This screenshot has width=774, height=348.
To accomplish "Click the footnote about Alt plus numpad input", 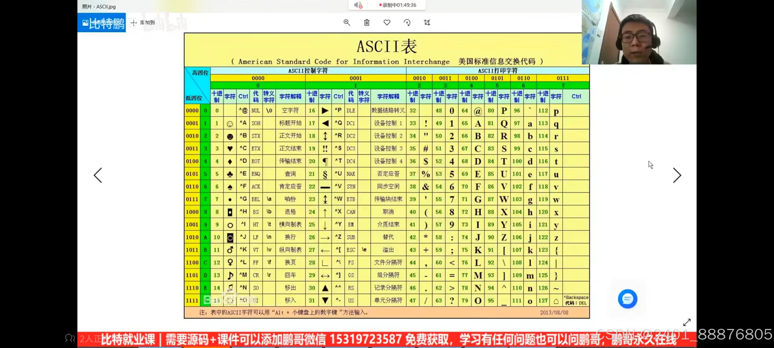I will (x=284, y=313).
